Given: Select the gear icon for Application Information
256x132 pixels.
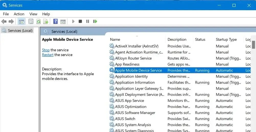Looking at the screenshot, I should (x=112, y=82).
